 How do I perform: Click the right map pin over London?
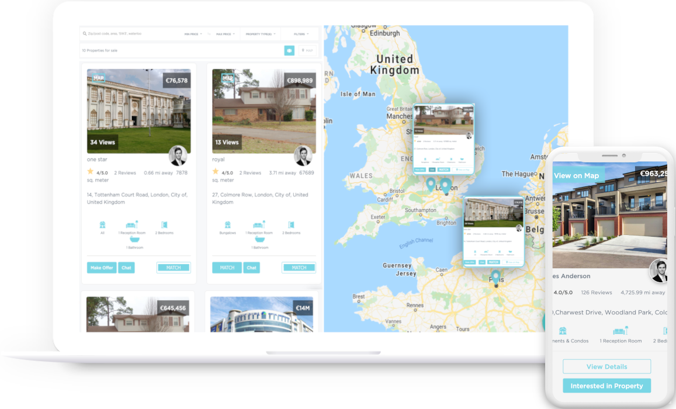(x=446, y=186)
